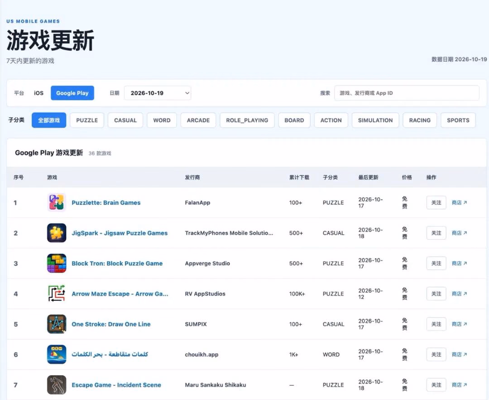Filter by SPORTS subcategory
The width and height of the screenshot is (489, 400).
(x=458, y=120)
